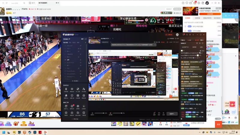Toggle lock icon on the 全屏 source row
The width and height of the screenshot is (240, 135).
pyautogui.click(x=80, y=60)
